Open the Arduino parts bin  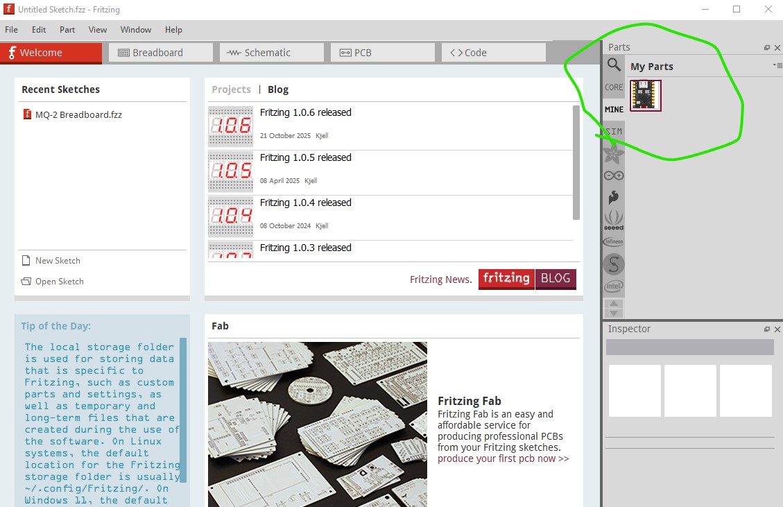tap(614, 175)
